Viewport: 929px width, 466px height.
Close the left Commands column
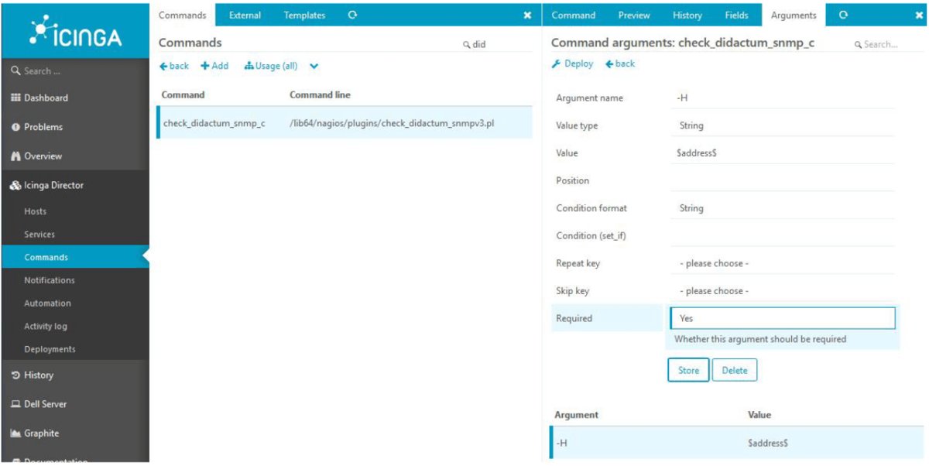[527, 15]
